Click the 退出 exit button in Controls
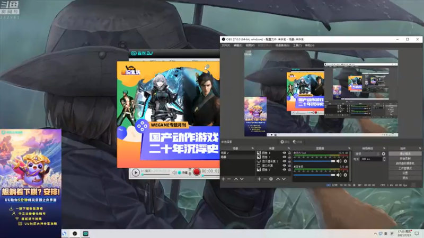Image resolution: width=424 pixels, height=238 pixels. click(x=405, y=178)
